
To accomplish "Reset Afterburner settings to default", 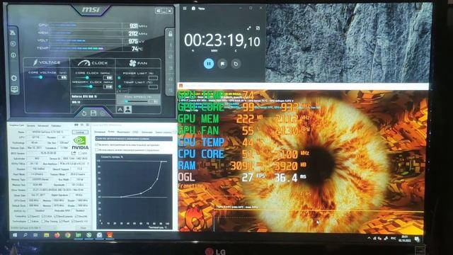I will (84, 113).
